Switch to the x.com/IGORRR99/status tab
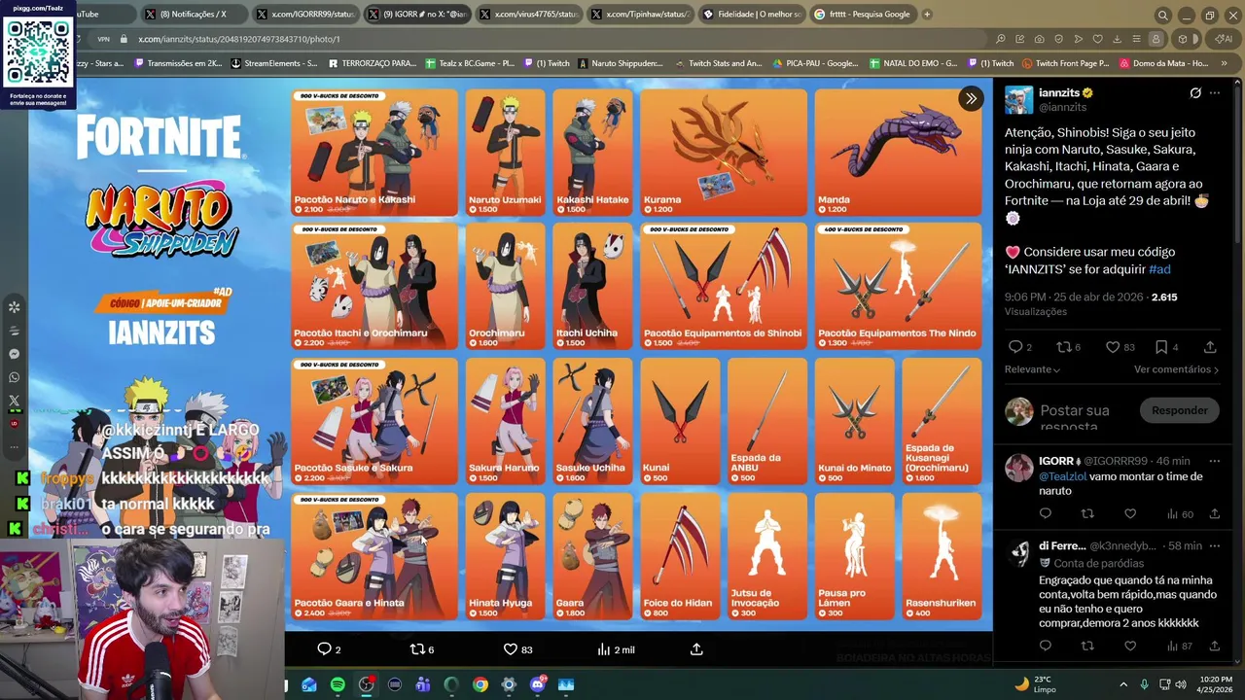This screenshot has height=700, width=1245. [304, 15]
